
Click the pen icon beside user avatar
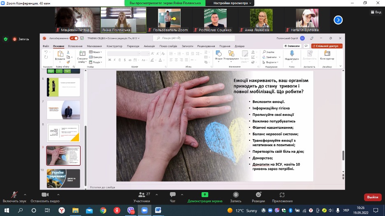click(312, 38)
